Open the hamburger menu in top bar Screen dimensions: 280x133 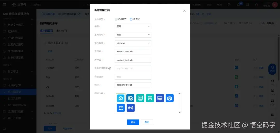(x=4, y=5)
